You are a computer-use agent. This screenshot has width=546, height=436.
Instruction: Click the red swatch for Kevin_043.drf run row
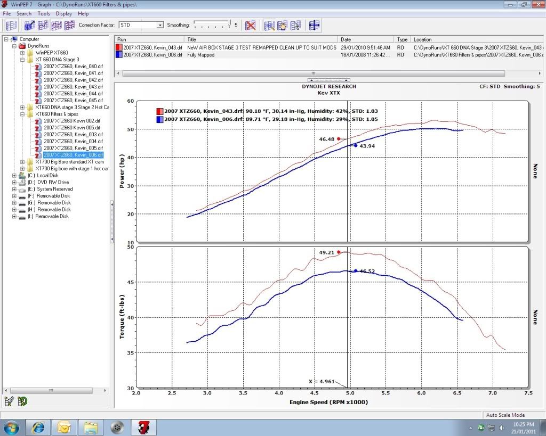click(x=119, y=47)
